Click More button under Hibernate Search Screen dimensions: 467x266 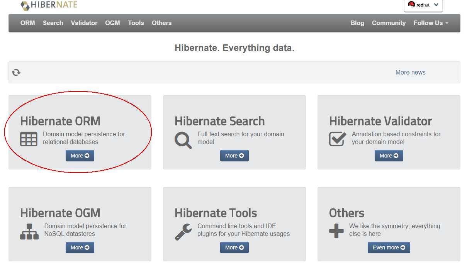click(x=234, y=156)
